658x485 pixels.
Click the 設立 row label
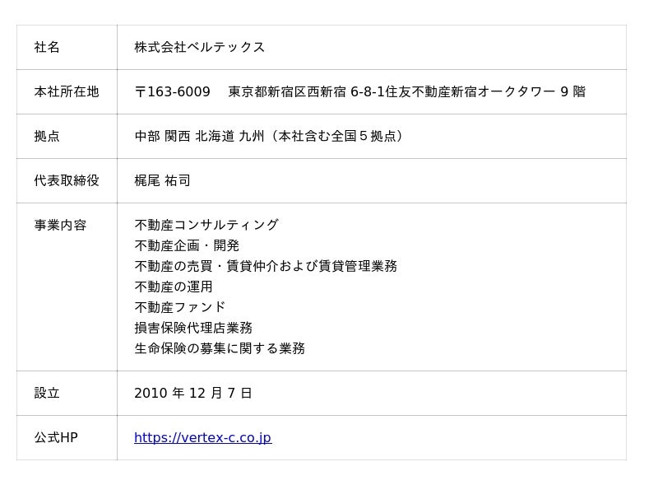click(x=47, y=394)
